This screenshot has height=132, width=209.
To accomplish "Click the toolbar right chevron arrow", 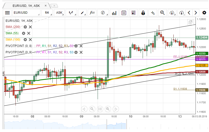I will pos(196,13).
